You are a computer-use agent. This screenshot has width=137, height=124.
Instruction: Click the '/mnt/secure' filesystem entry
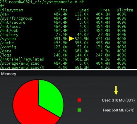(13, 23)
